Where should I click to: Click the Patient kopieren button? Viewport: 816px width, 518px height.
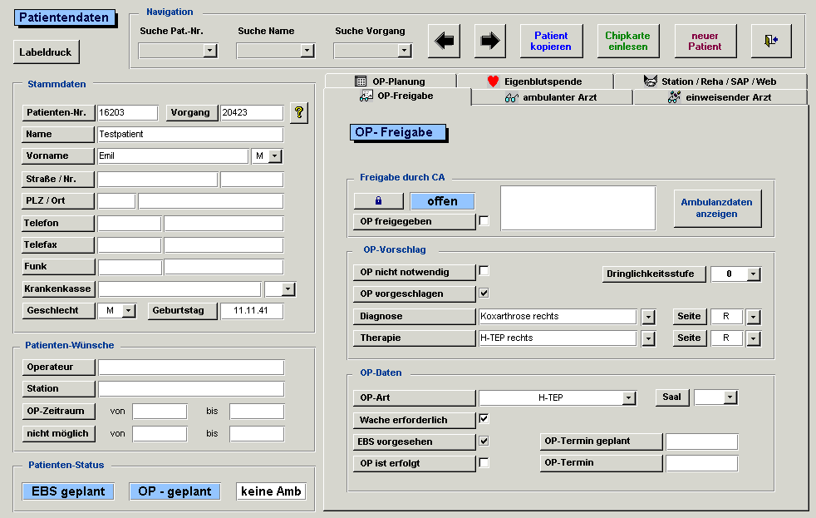[551, 41]
